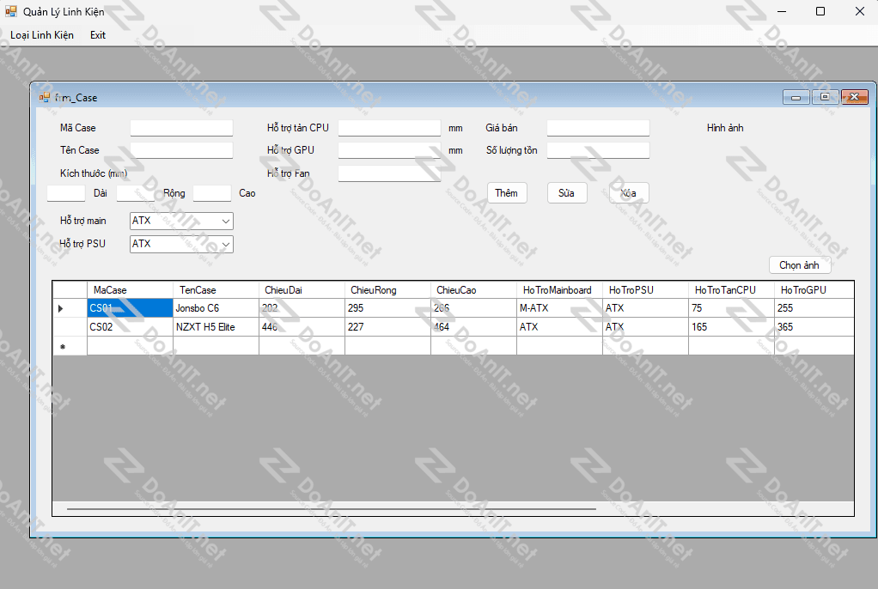Select the 165 HoTroTanCPU cell
878x589 pixels.
click(732, 327)
